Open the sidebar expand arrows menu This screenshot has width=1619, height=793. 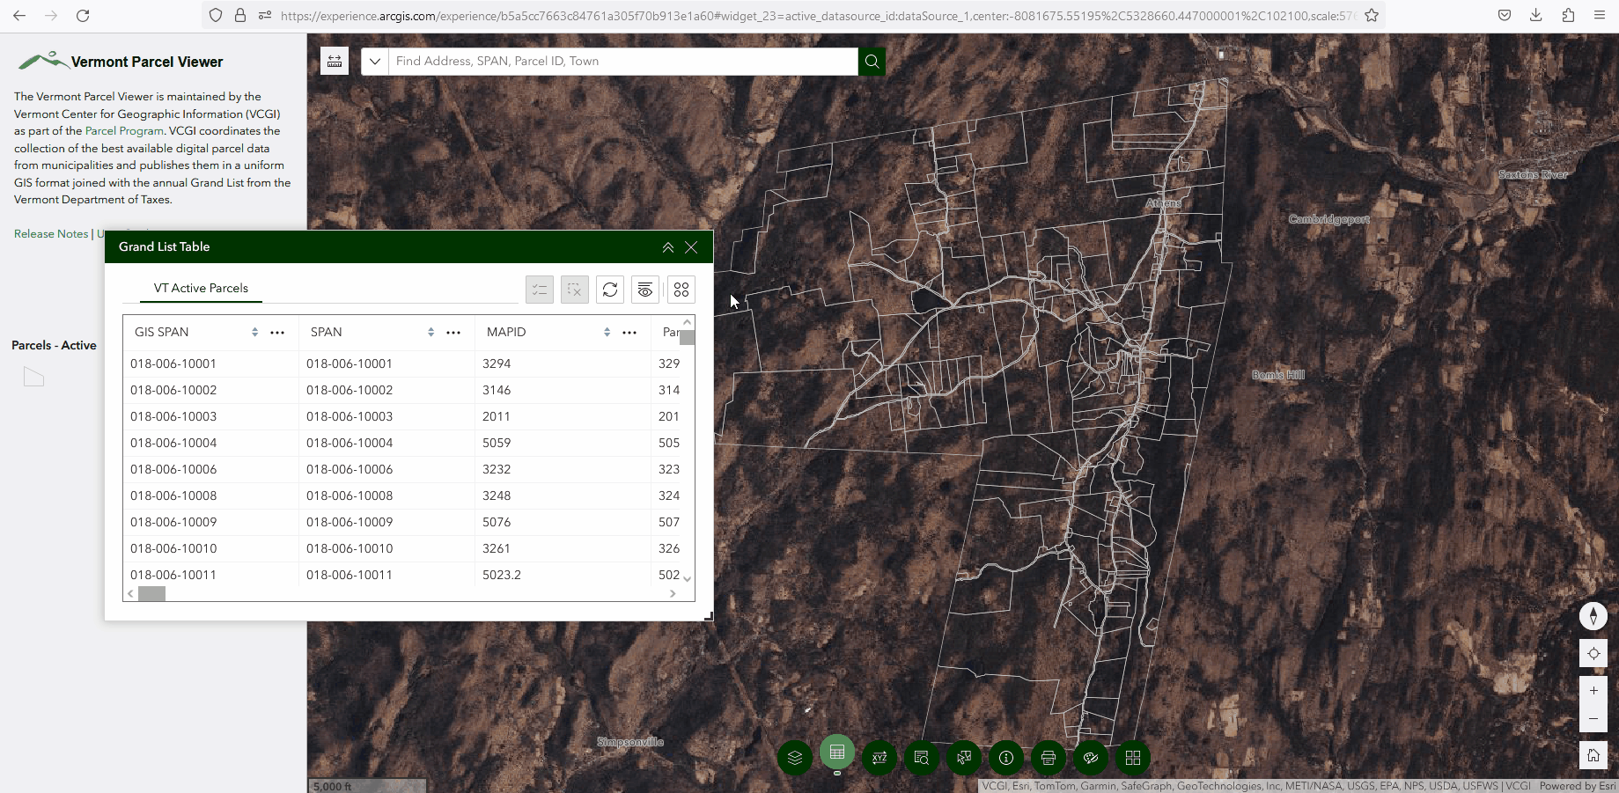(334, 61)
